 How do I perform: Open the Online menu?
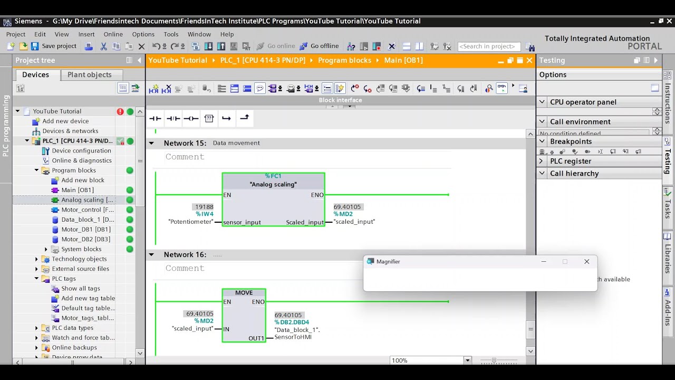[x=113, y=34]
